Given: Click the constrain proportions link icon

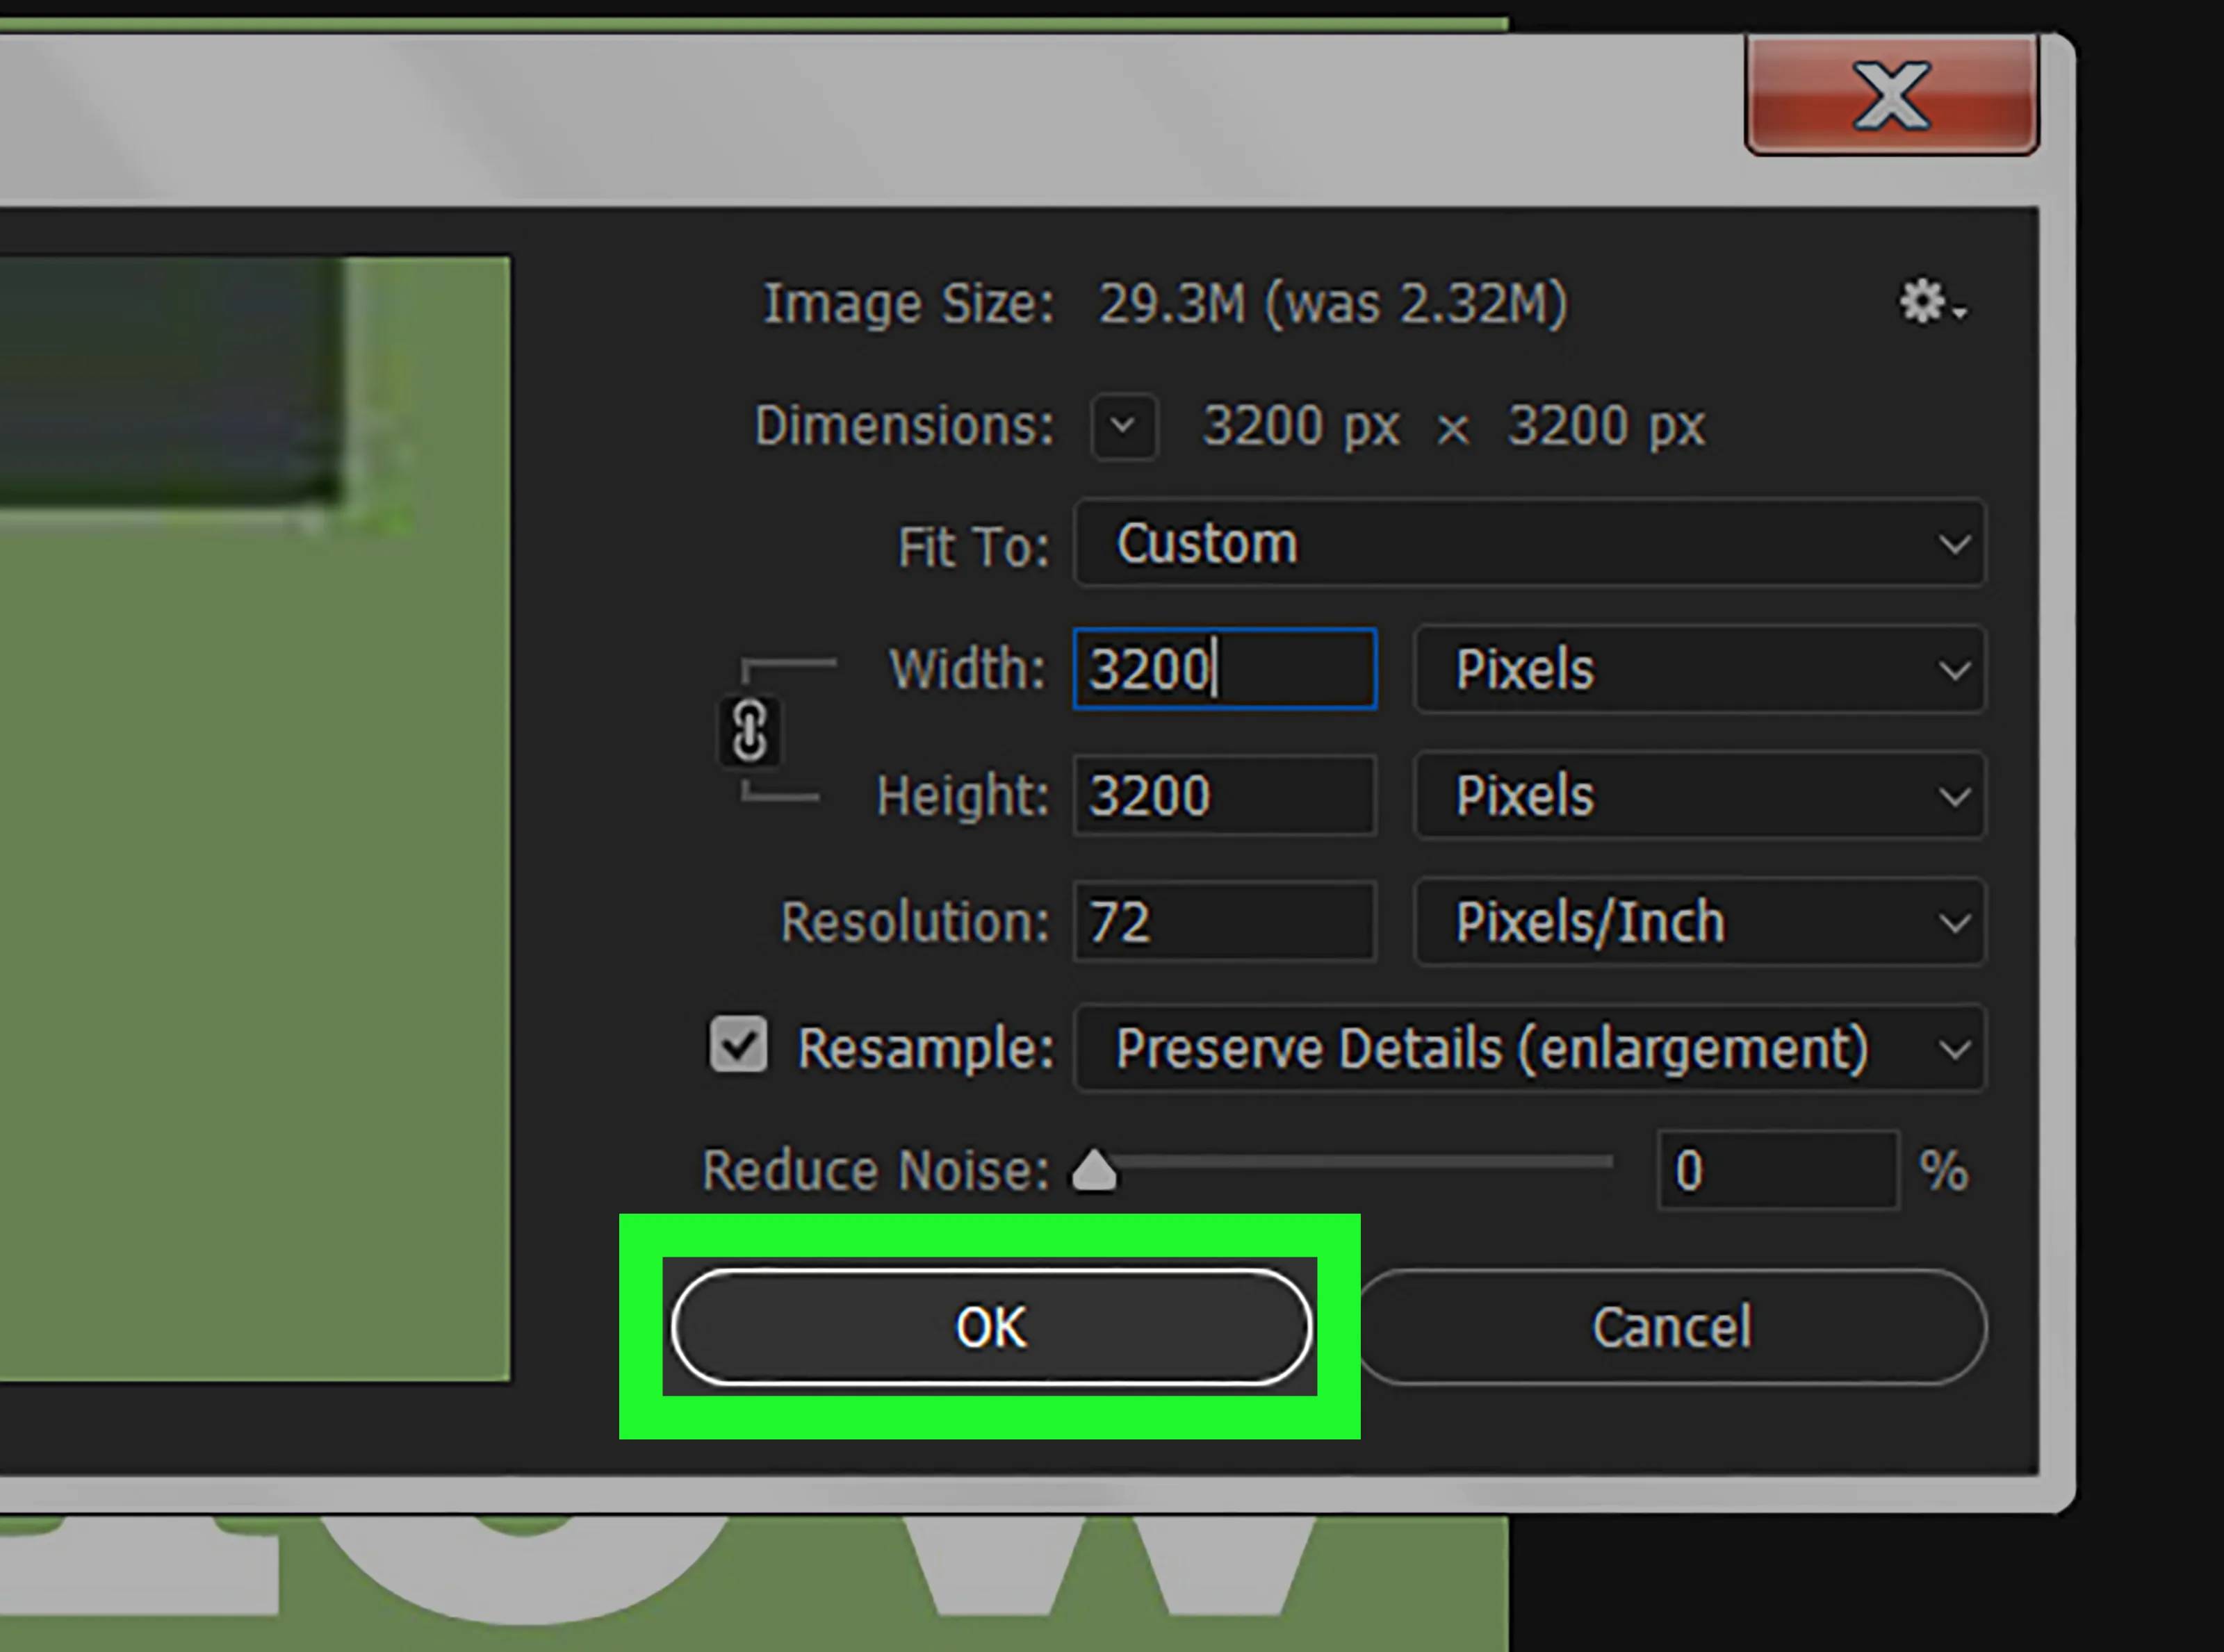Looking at the screenshot, I should 749,731.
